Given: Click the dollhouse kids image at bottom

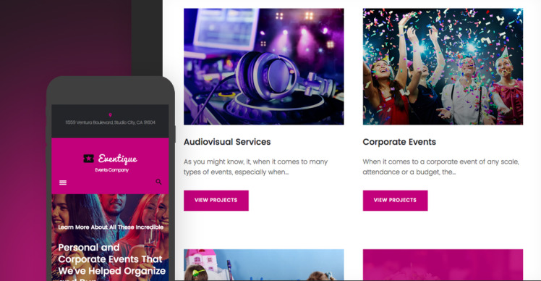Looking at the screenshot, I should 263,265.
